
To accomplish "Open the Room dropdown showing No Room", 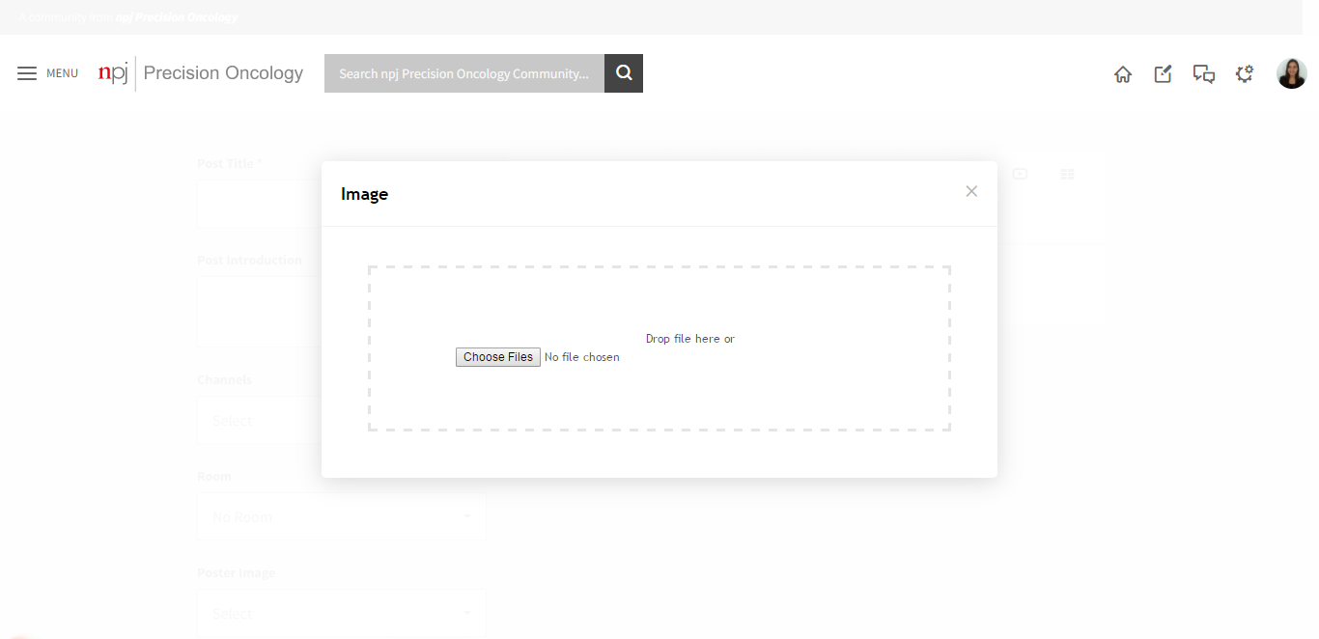I will coord(342,516).
